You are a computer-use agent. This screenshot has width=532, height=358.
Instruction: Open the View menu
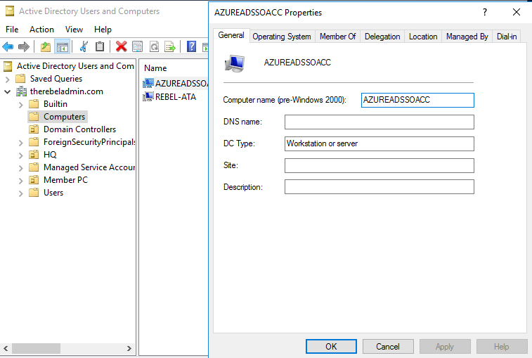coord(74,30)
